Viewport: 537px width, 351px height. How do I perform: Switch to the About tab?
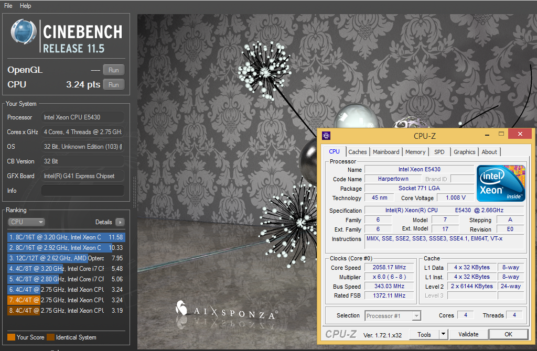point(489,152)
